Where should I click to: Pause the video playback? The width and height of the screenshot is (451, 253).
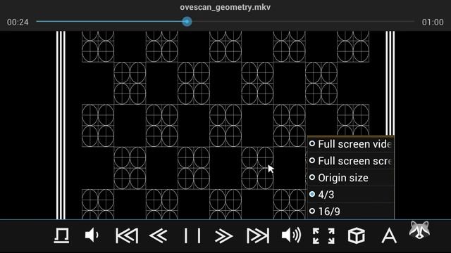192,236
